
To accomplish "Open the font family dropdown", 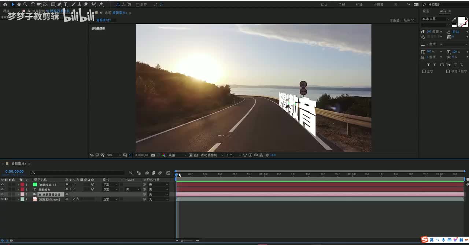I will (436, 19).
